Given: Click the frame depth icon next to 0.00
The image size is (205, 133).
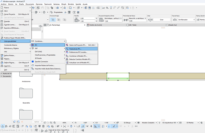Looking at the screenshot, I should (x=126, y=20).
